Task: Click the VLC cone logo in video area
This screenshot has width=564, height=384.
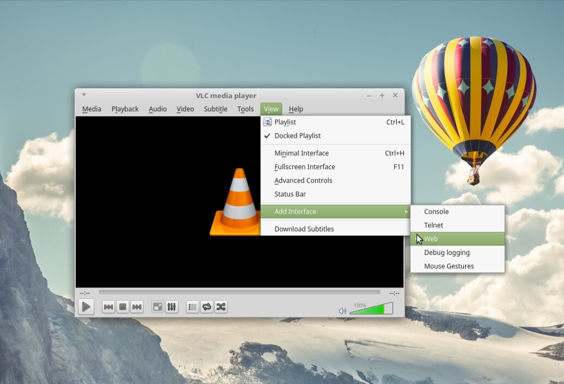Action: tap(236, 202)
